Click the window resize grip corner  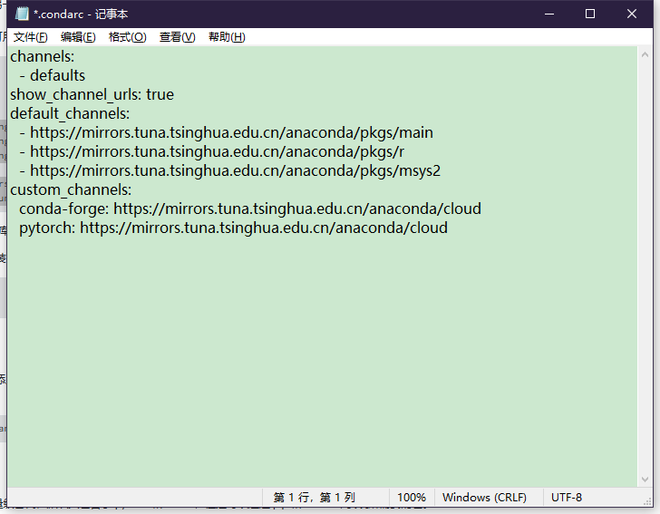pyautogui.click(x=648, y=502)
